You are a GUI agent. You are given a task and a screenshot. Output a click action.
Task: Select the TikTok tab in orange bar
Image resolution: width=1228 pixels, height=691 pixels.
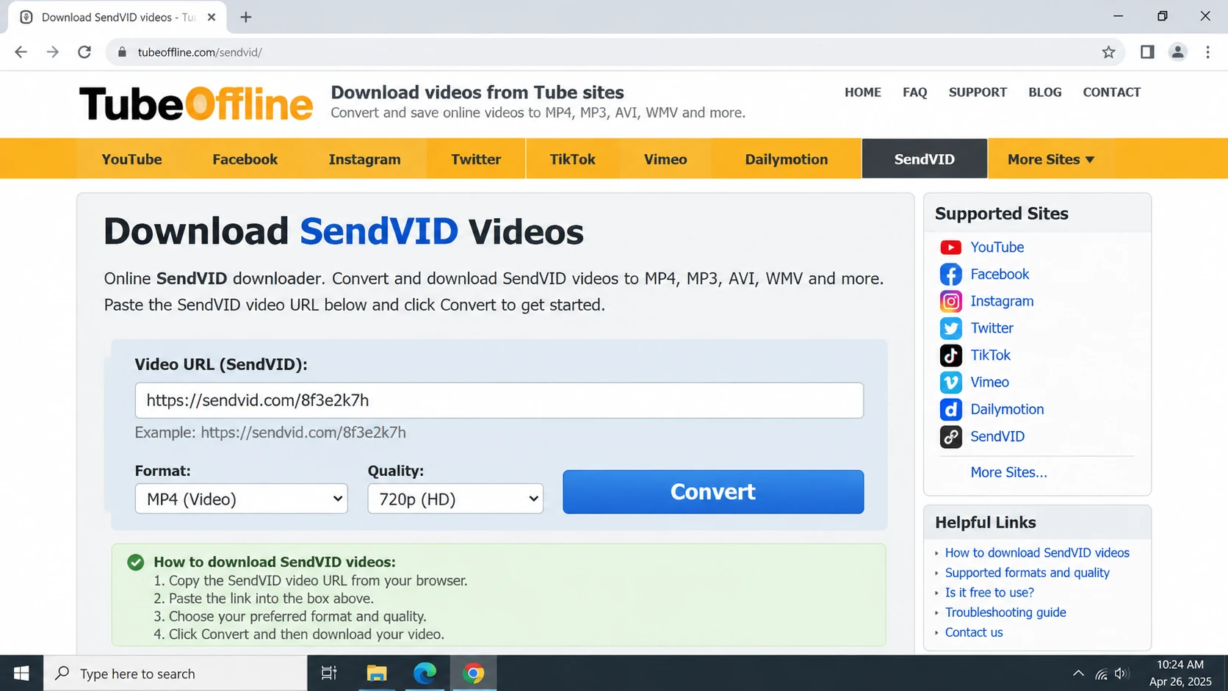pos(572,159)
